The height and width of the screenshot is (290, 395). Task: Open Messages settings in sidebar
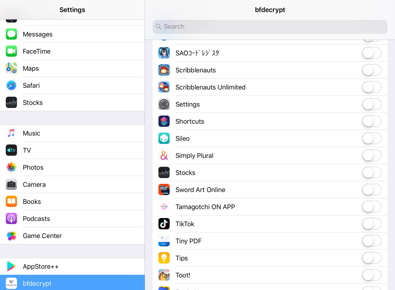pos(37,34)
